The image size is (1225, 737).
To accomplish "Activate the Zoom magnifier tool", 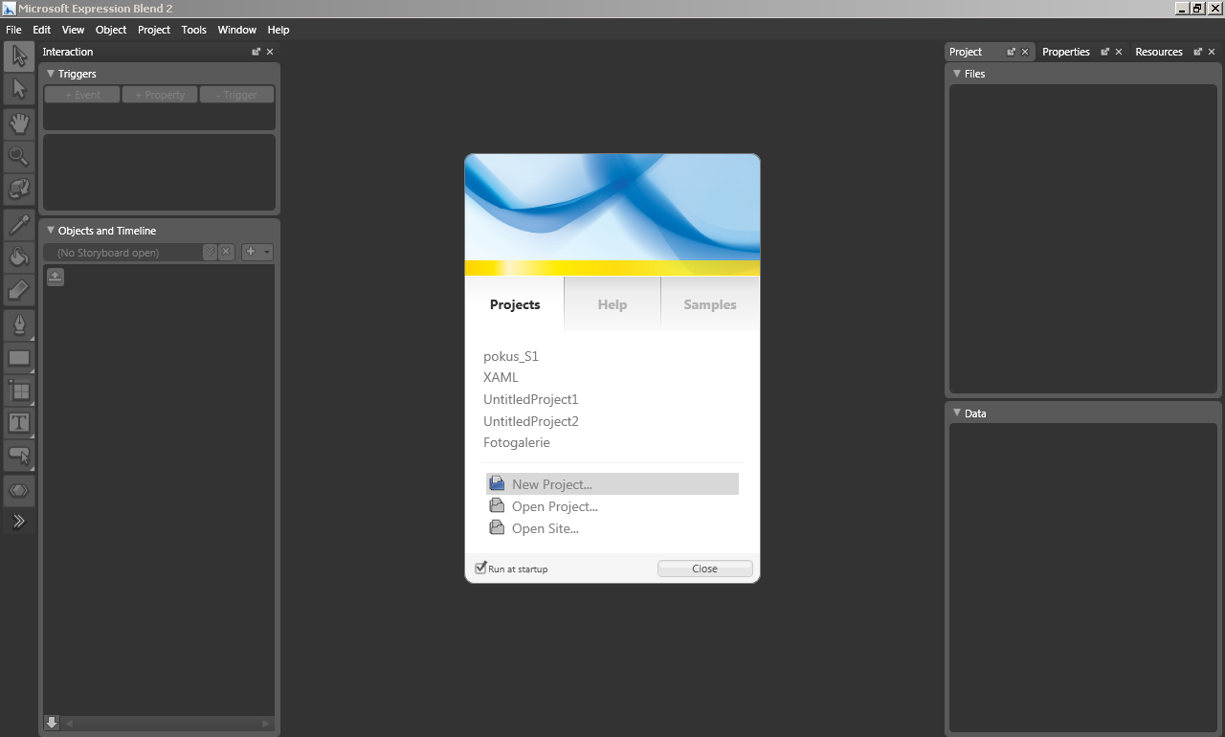I will 19,155.
